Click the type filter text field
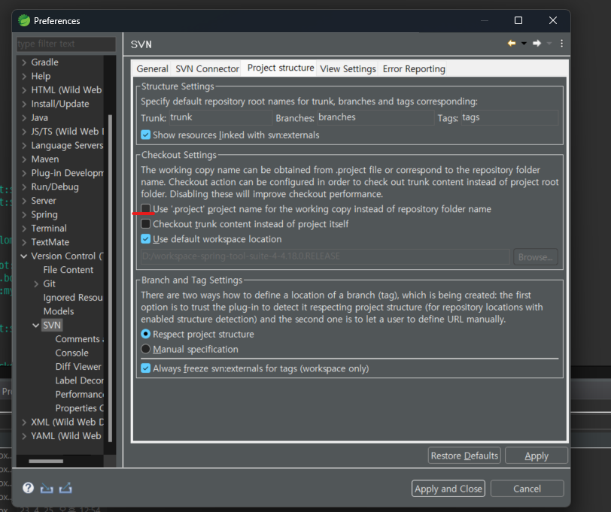This screenshot has height=512, width=611. click(66, 44)
